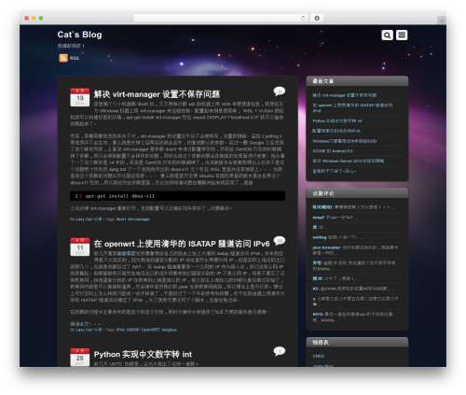The height and width of the screenshot is (395, 466).
Task: Click the 11 date calendar icon
Action: click(80, 247)
